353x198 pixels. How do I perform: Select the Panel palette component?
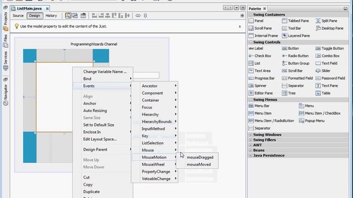point(256,21)
